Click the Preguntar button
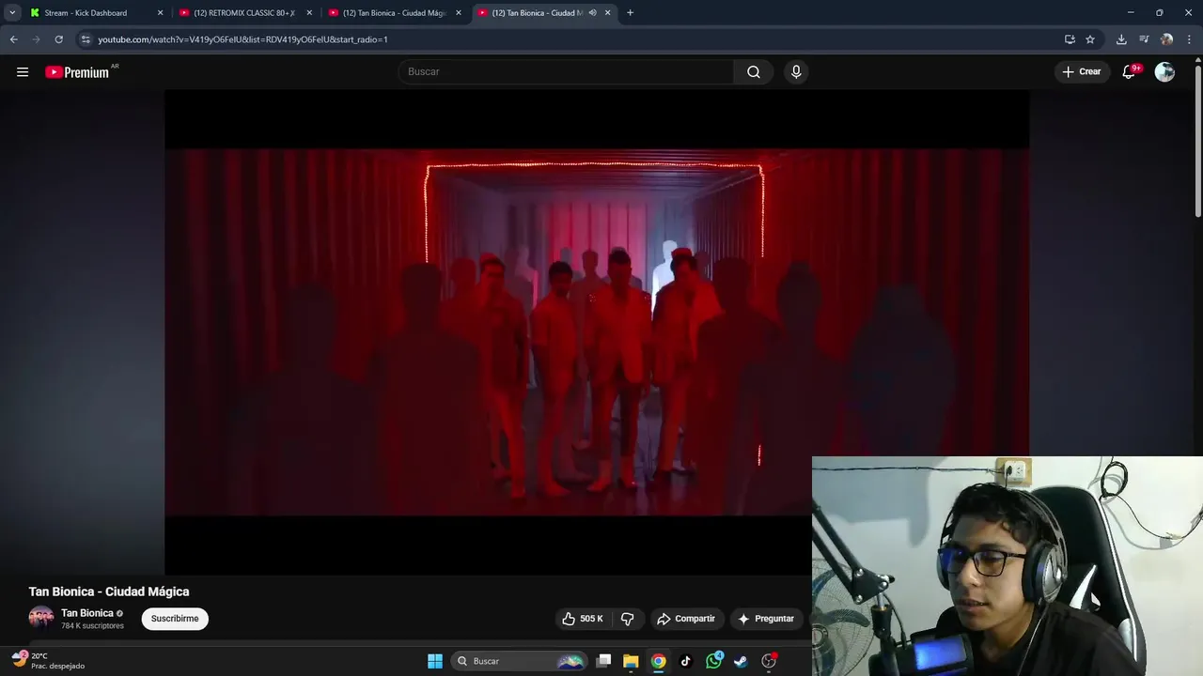Screen dimensions: 1203x676 pos(766,619)
